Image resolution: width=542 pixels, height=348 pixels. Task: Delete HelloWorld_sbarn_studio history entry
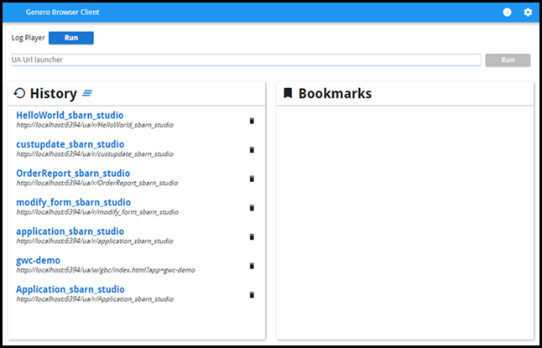pyautogui.click(x=251, y=121)
